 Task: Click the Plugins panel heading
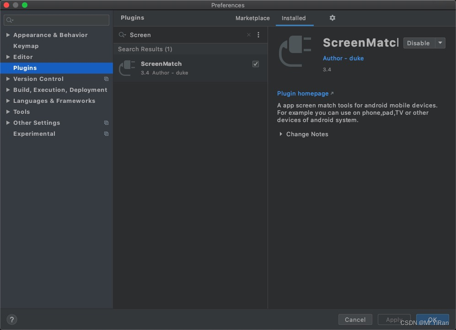coord(133,18)
